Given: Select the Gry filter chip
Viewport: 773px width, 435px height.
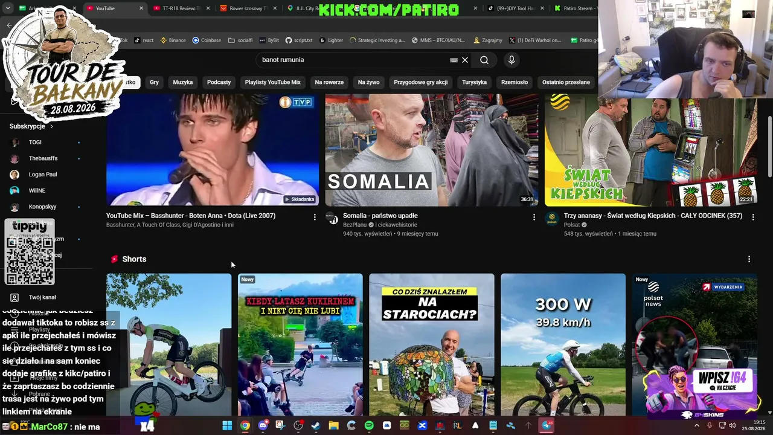Looking at the screenshot, I should tap(155, 82).
